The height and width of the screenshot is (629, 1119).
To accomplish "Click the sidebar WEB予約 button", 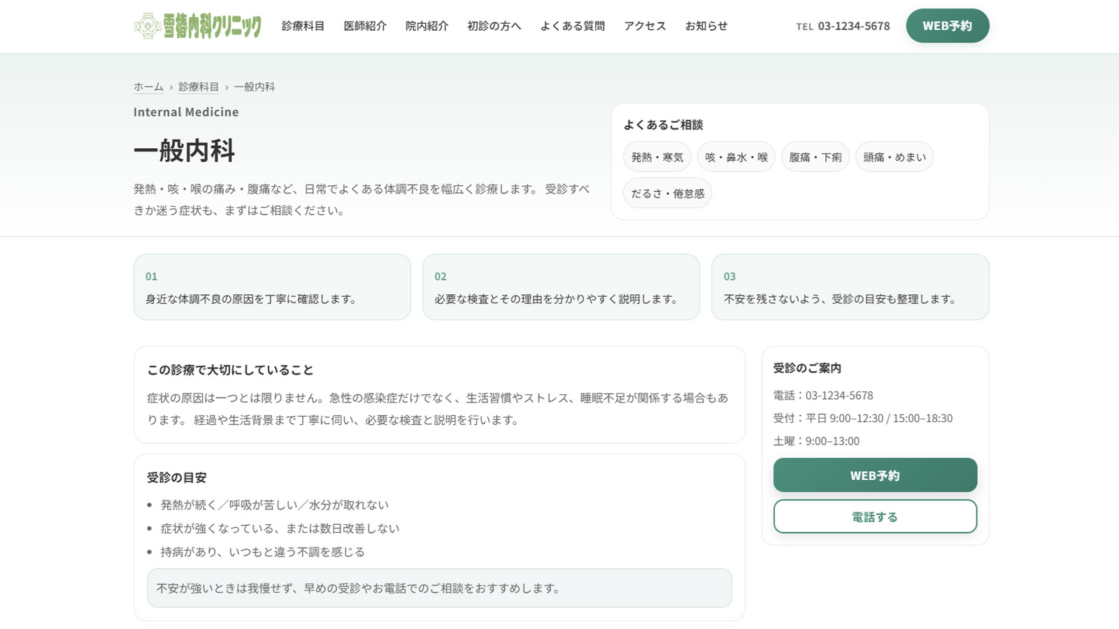I will coord(875,475).
